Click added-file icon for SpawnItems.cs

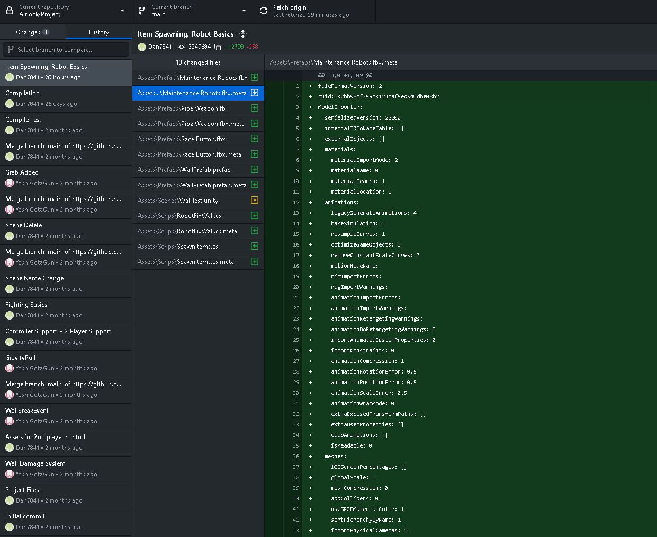tap(255, 247)
